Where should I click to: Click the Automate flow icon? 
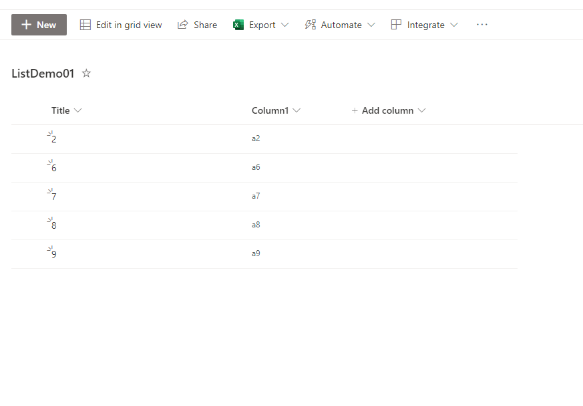311,25
